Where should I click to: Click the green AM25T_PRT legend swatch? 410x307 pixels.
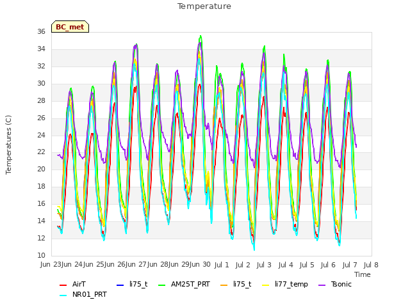(162, 285)
